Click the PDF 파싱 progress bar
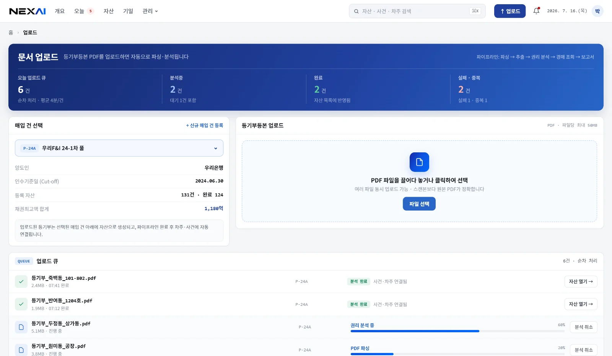 457,354
